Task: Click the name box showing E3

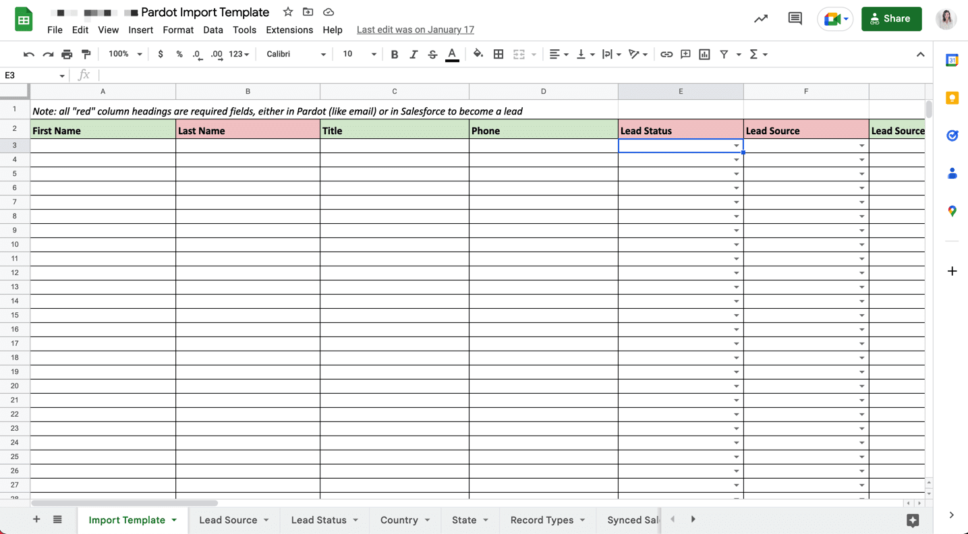Action: 34,76
